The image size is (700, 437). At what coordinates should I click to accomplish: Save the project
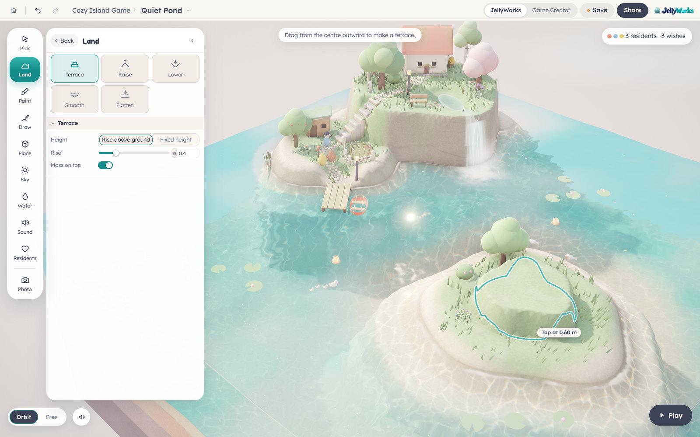click(x=597, y=10)
